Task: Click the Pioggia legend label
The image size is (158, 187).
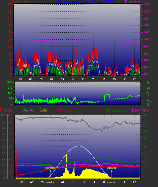Action: [x=6, y=110]
